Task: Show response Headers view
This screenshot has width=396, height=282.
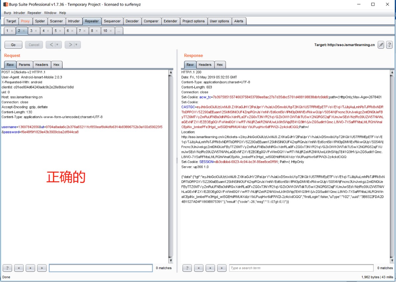Action: tap(205, 65)
